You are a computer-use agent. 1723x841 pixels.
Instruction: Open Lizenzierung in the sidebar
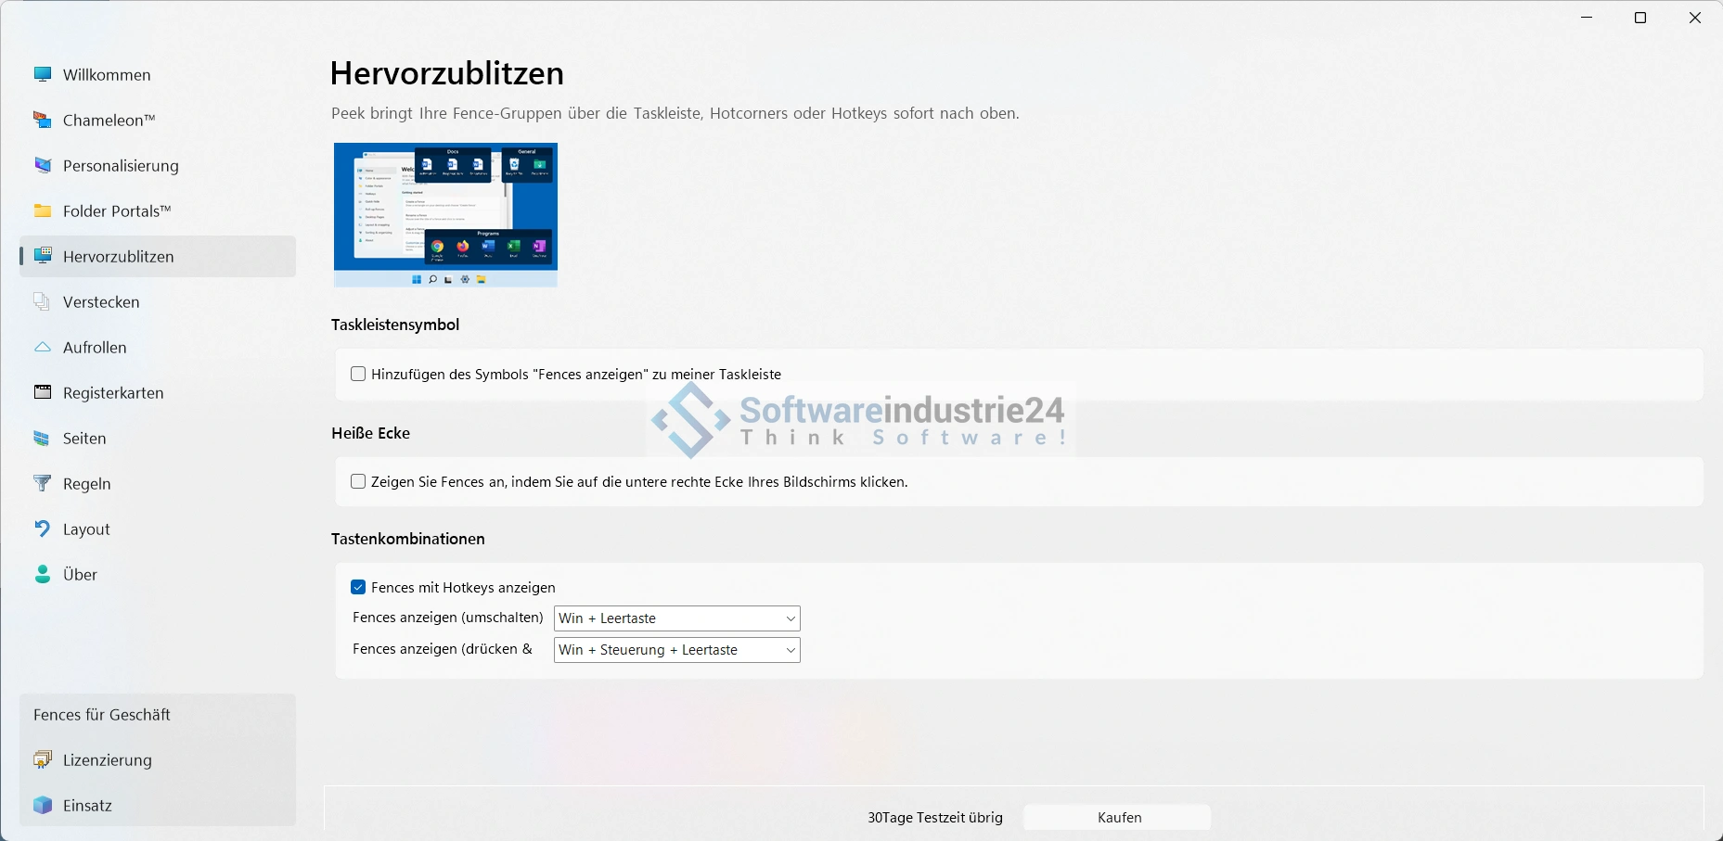(107, 760)
